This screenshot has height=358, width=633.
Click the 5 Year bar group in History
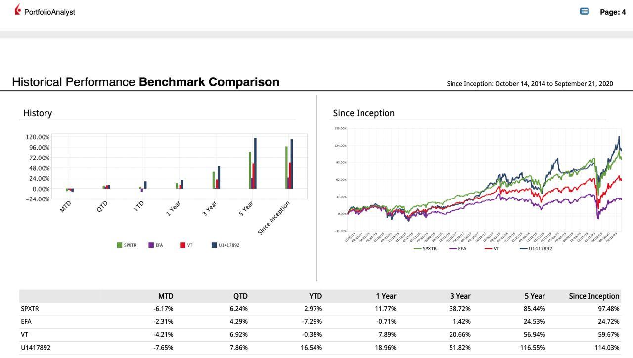pos(253,165)
